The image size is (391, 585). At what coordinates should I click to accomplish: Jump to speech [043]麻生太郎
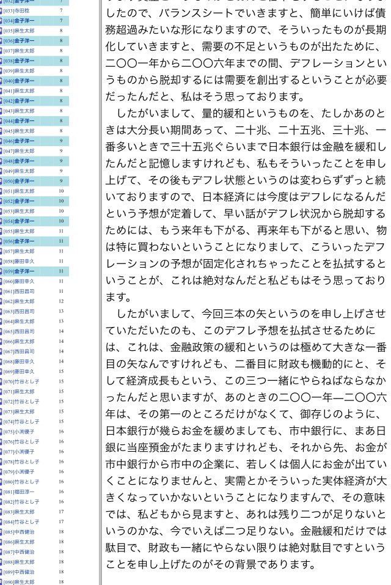[x=19, y=111]
